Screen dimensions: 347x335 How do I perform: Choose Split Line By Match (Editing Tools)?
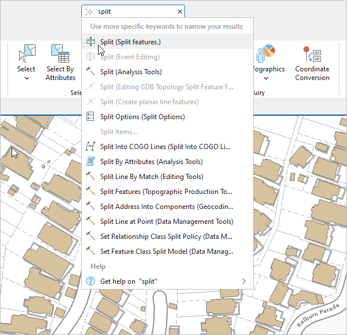pyautogui.click(x=151, y=177)
